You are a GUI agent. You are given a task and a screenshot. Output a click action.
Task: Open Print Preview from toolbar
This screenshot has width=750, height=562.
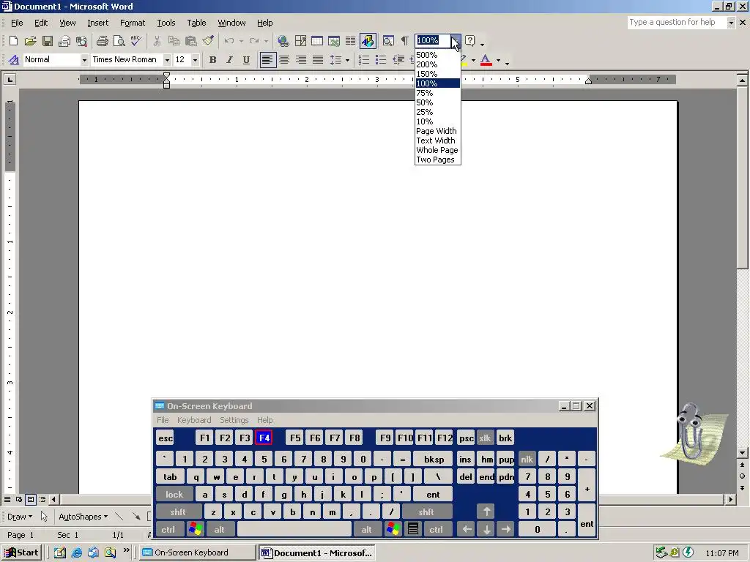tap(119, 41)
